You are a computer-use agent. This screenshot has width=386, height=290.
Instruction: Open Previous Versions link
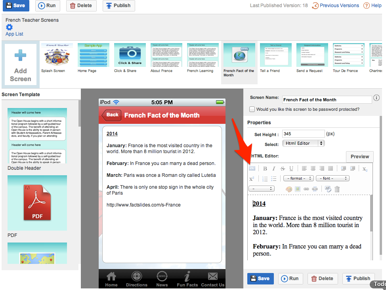pyautogui.click(x=336, y=6)
